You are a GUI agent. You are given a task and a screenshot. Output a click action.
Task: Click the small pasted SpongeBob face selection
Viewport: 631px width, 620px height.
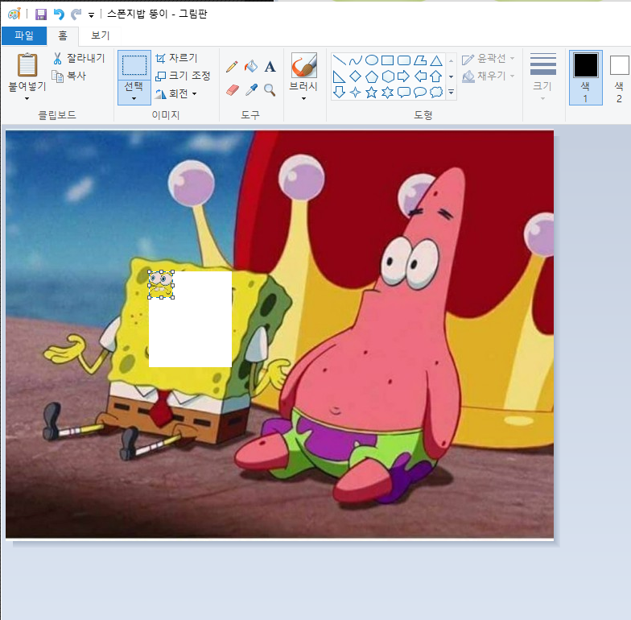coord(161,285)
